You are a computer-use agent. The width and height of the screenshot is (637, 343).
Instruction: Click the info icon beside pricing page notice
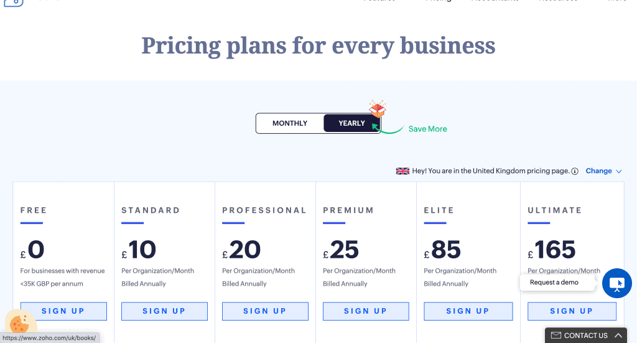click(575, 171)
